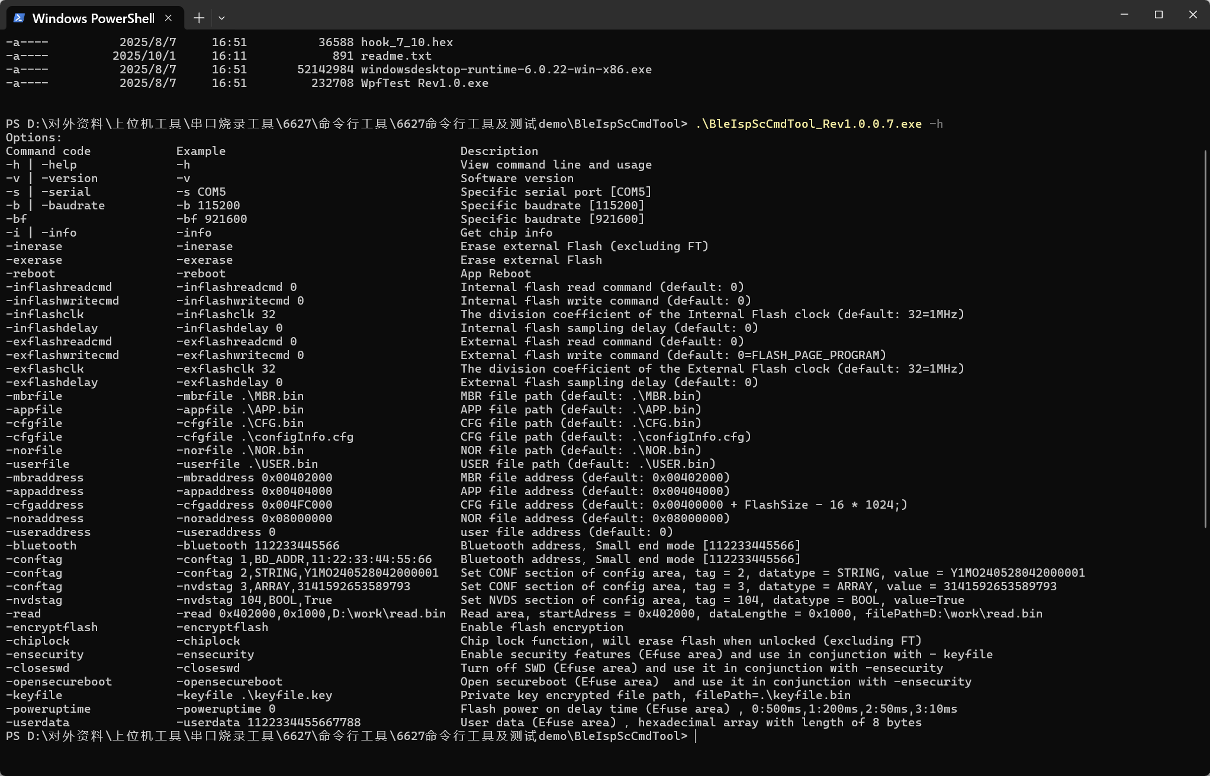Close the Windows PowerShell tab
This screenshot has height=776, width=1210.
pos(168,18)
